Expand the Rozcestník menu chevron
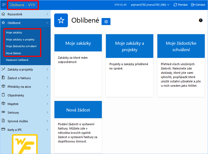 pyautogui.click(x=47, y=14)
